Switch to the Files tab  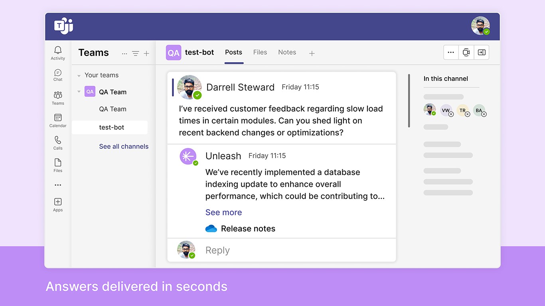(260, 52)
